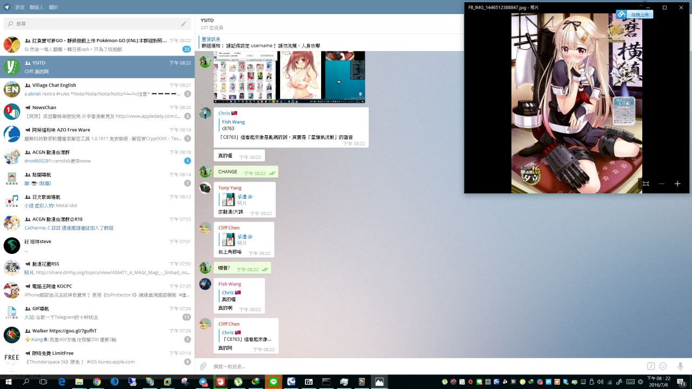Click sender name Chris on c8763 message
The image size is (692, 389).
click(224, 113)
